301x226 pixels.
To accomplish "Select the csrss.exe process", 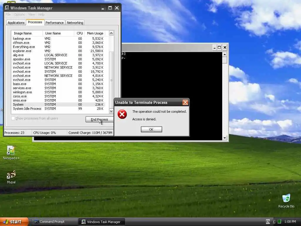I will [x=58, y=96].
